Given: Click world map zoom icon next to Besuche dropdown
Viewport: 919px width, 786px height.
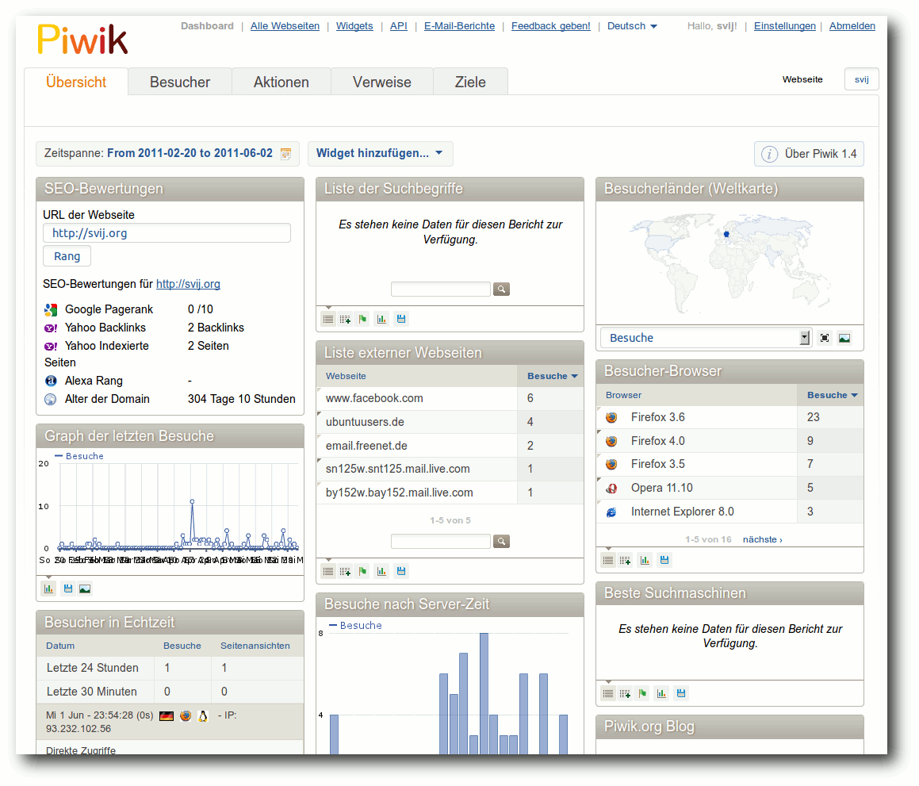Looking at the screenshot, I should click(x=825, y=338).
